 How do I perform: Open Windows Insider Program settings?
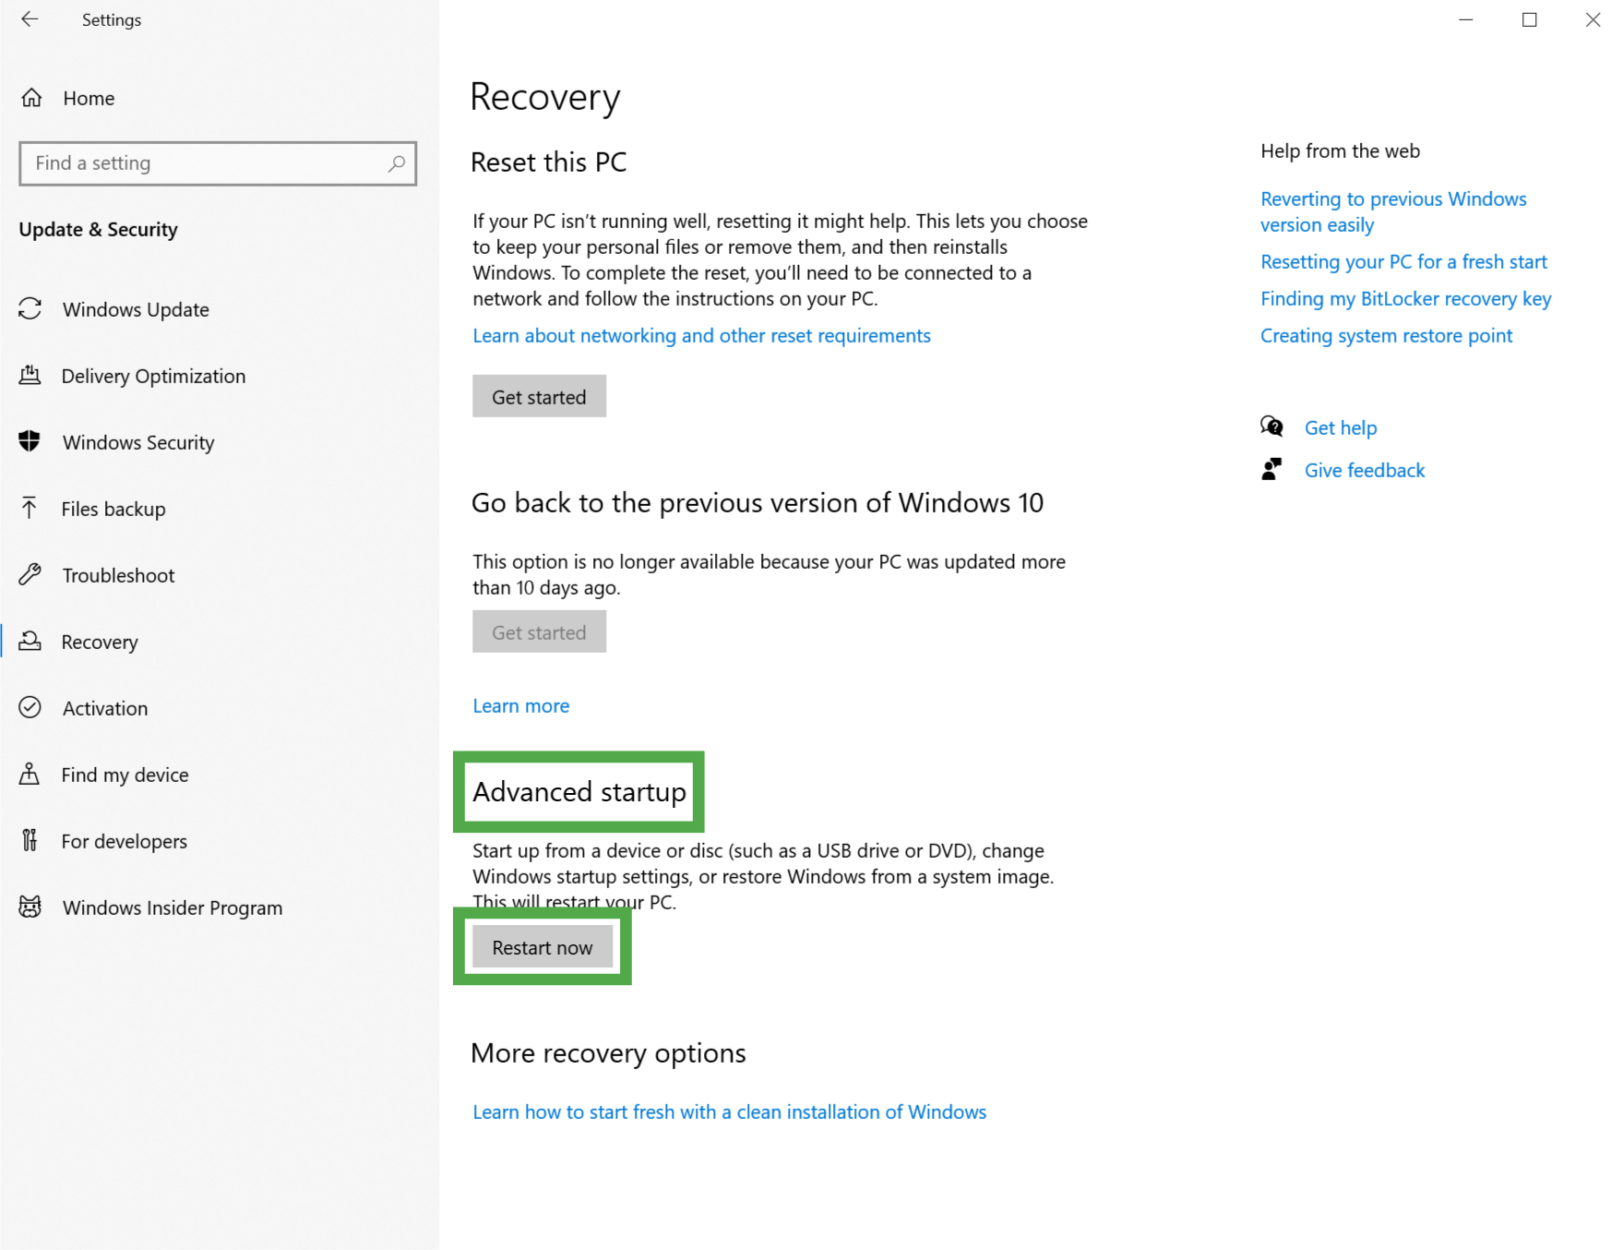(x=173, y=907)
